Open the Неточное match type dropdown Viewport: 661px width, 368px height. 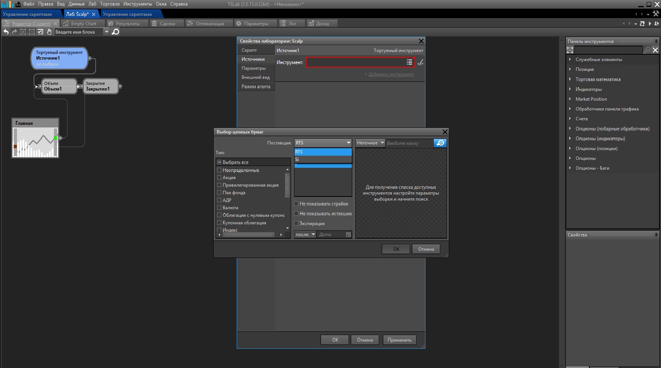pos(370,143)
